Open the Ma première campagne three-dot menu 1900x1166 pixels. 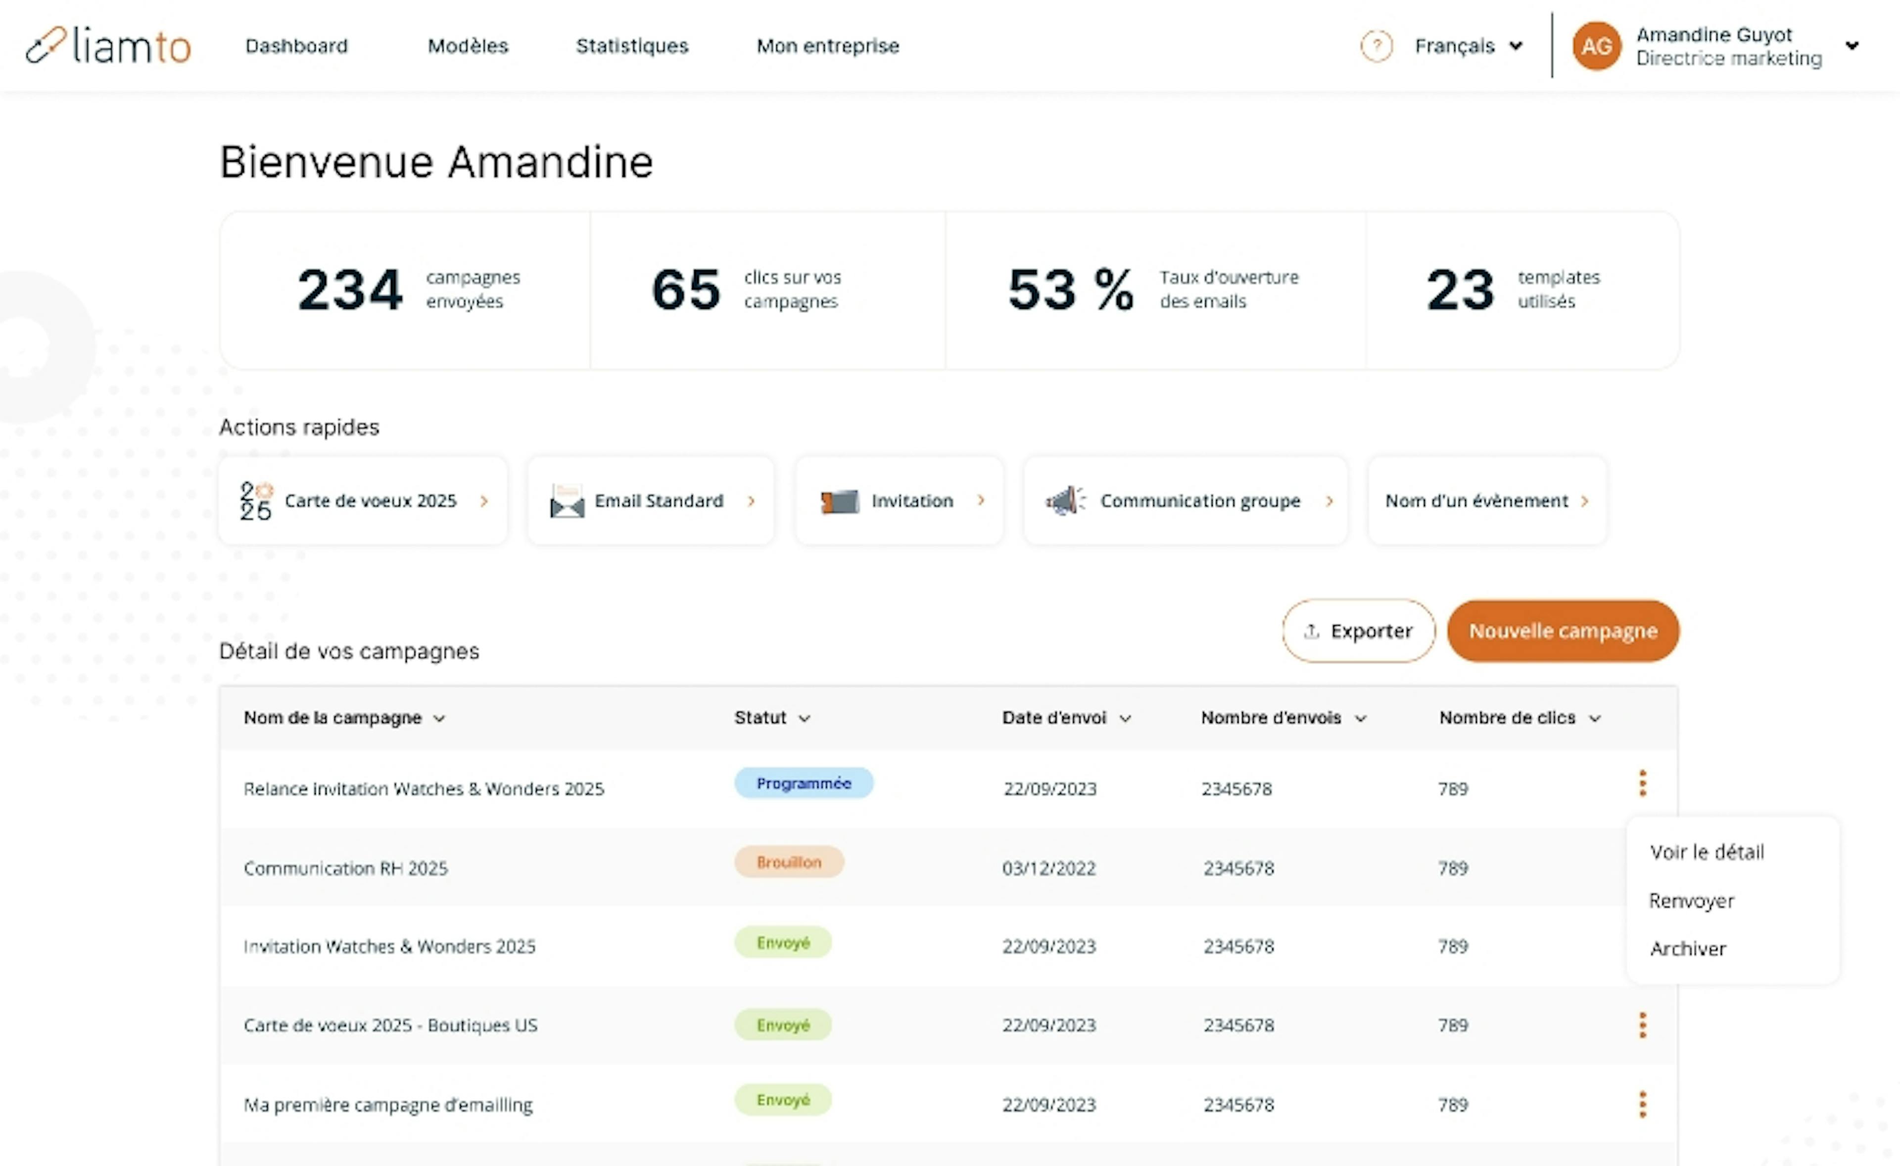click(x=1642, y=1104)
